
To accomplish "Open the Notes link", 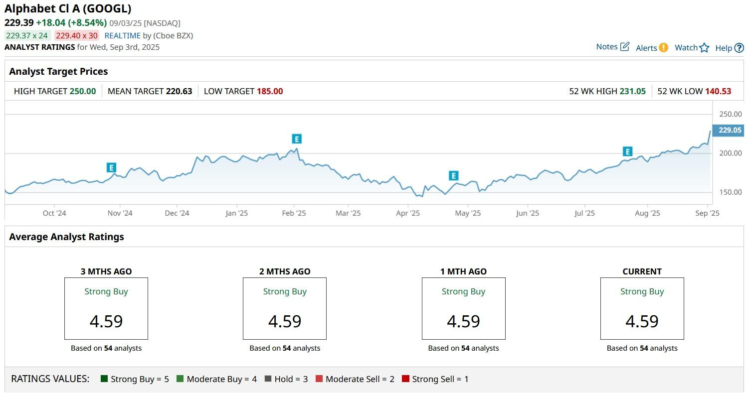I will point(607,47).
